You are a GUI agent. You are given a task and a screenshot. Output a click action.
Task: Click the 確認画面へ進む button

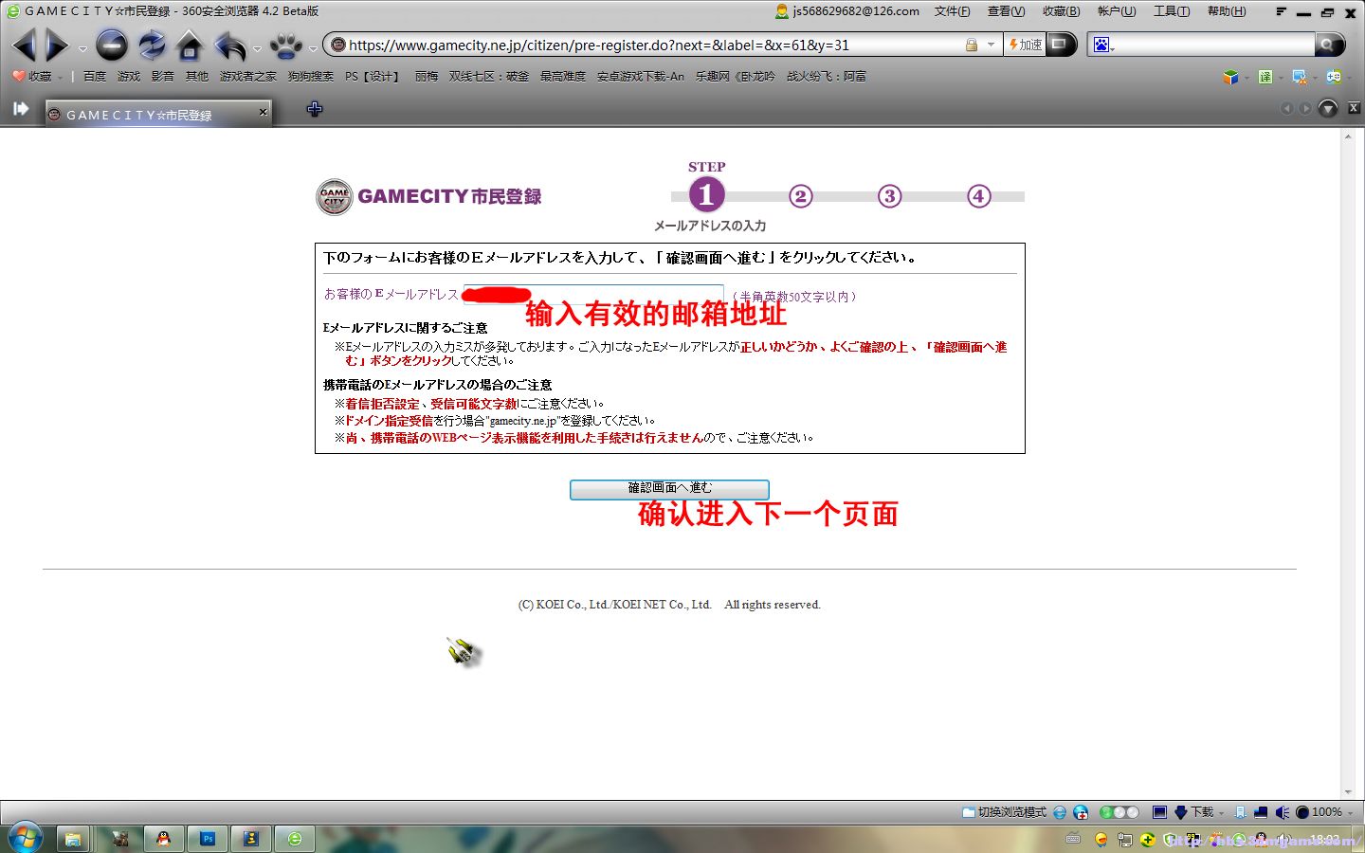669,488
